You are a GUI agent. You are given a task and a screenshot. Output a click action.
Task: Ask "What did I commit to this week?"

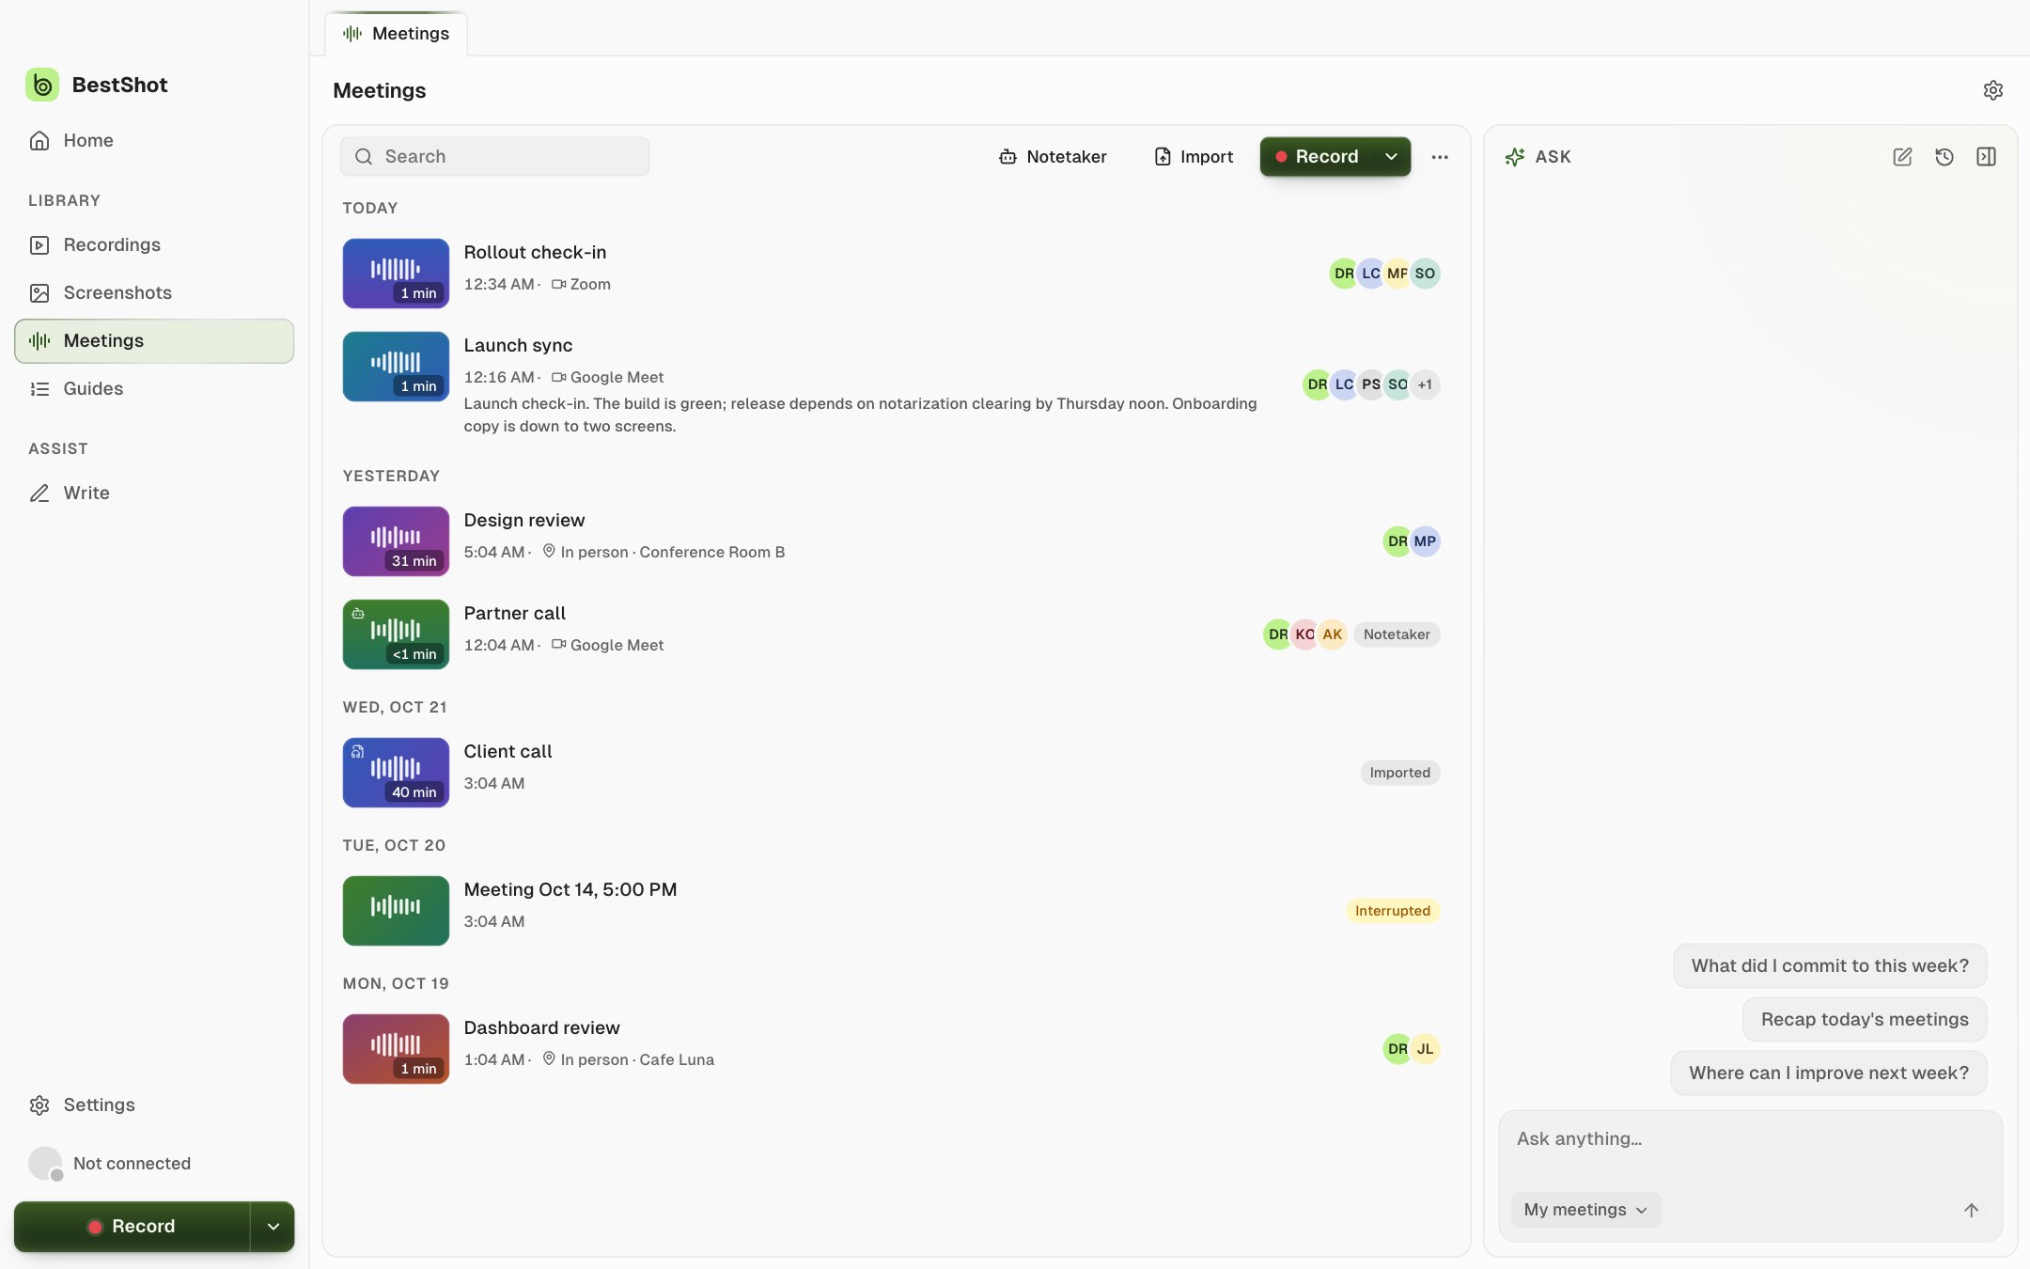(x=1830, y=966)
